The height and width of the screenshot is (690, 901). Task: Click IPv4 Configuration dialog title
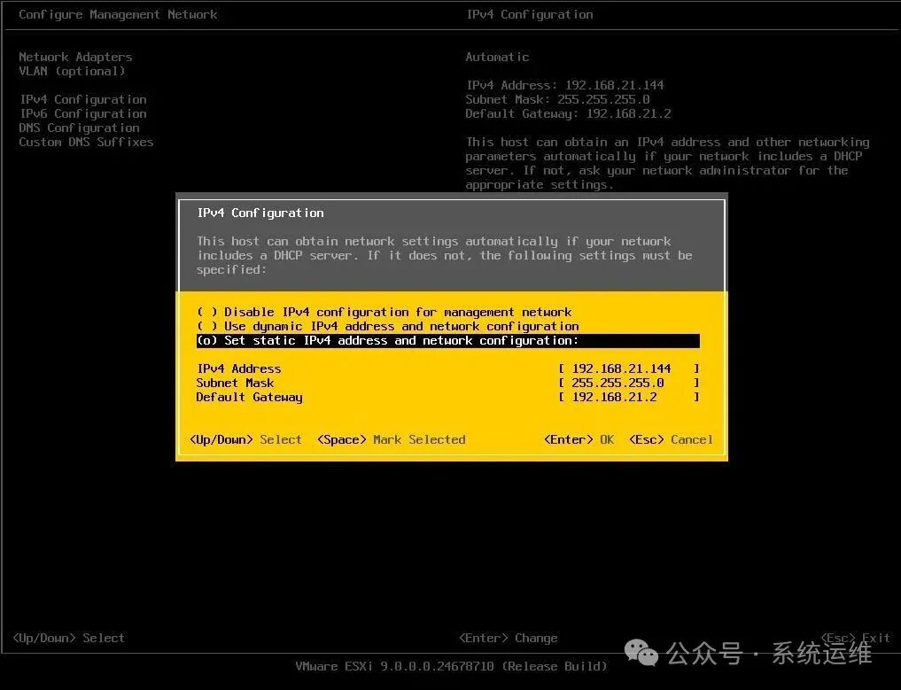coord(260,213)
